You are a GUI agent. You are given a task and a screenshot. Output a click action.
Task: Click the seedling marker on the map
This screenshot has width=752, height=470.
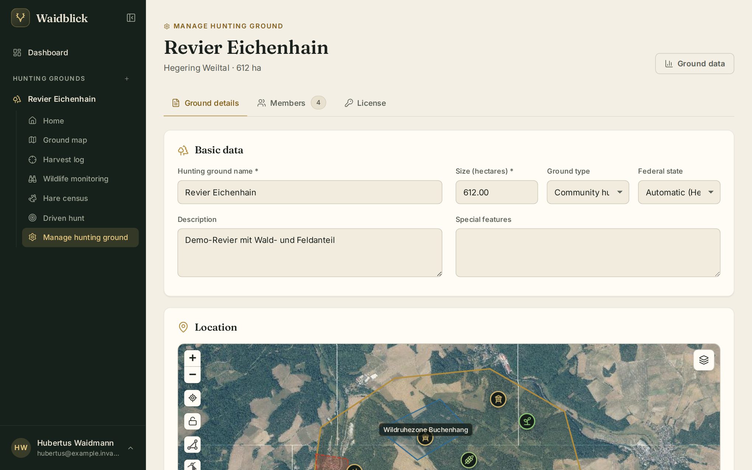[x=527, y=421]
